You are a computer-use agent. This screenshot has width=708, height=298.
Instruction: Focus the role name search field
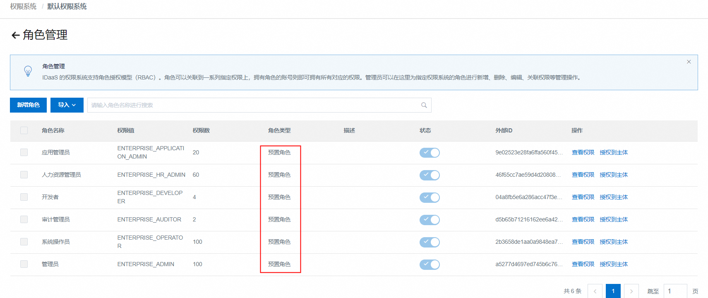[x=252, y=105]
